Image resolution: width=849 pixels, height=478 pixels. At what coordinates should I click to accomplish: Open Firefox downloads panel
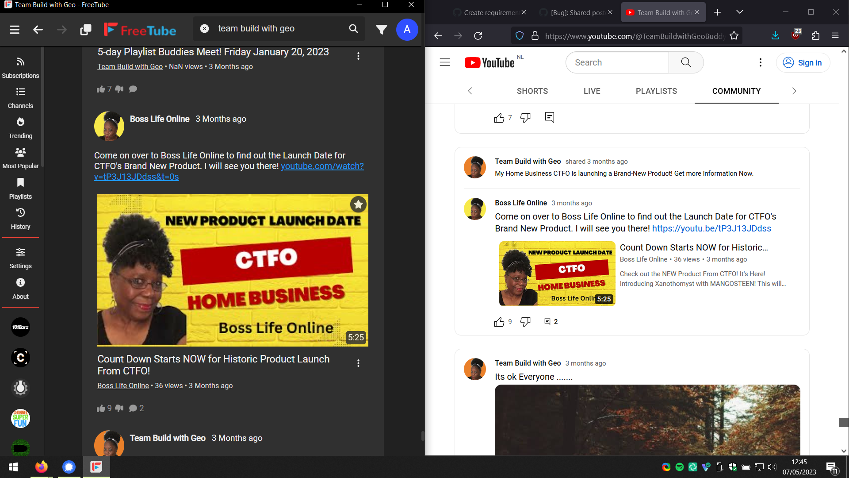tap(775, 35)
